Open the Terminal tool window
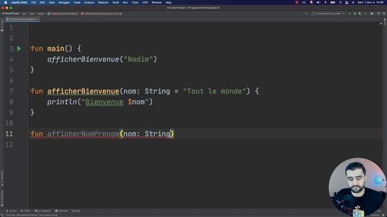Screen dimensions: 387x217 [61, 211]
